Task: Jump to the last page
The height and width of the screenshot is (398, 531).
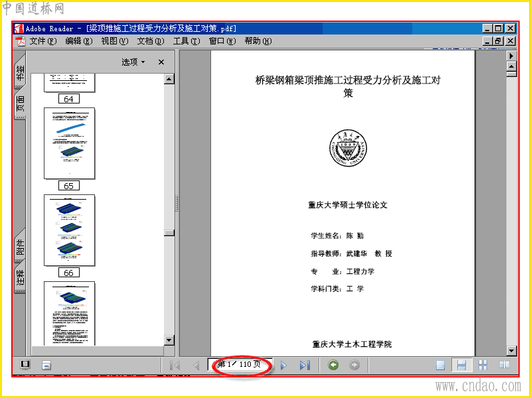Action: 305,365
